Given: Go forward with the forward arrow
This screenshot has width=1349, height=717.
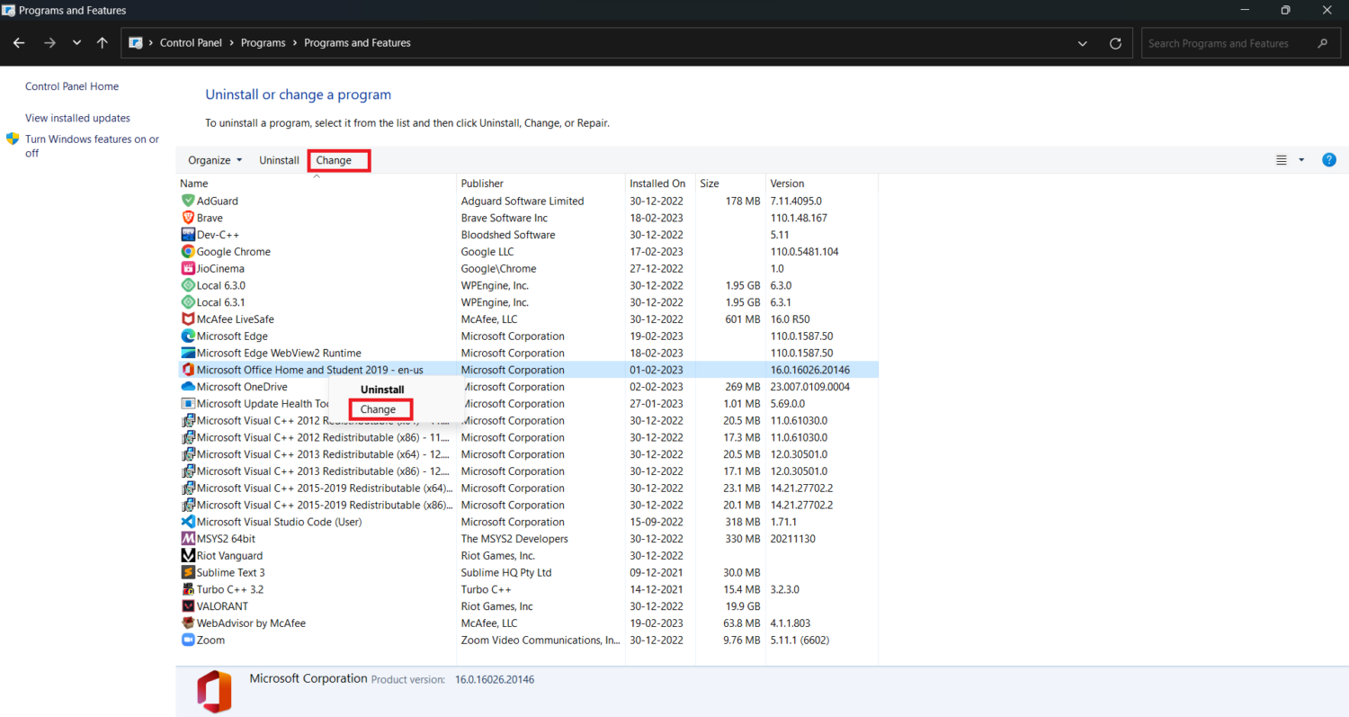Looking at the screenshot, I should (49, 43).
